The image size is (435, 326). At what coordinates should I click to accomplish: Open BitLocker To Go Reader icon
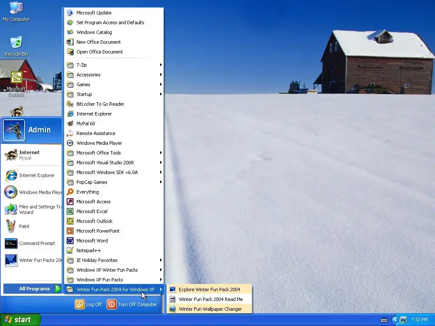click(70, 104)
